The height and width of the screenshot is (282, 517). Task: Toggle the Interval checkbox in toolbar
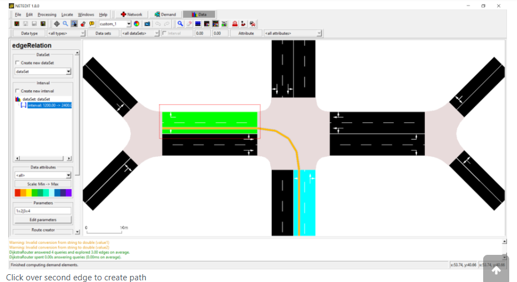[x=164, y=33]
